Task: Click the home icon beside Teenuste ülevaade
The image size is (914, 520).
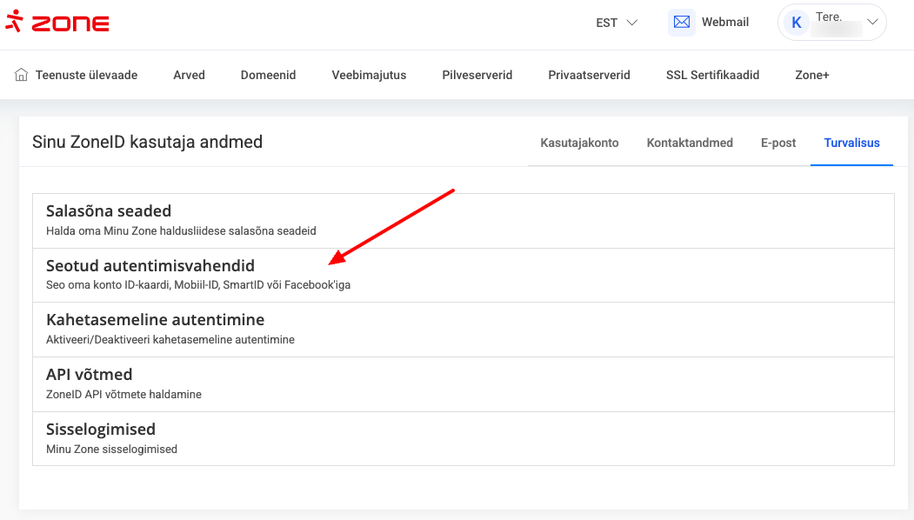Action: (22, 75)
